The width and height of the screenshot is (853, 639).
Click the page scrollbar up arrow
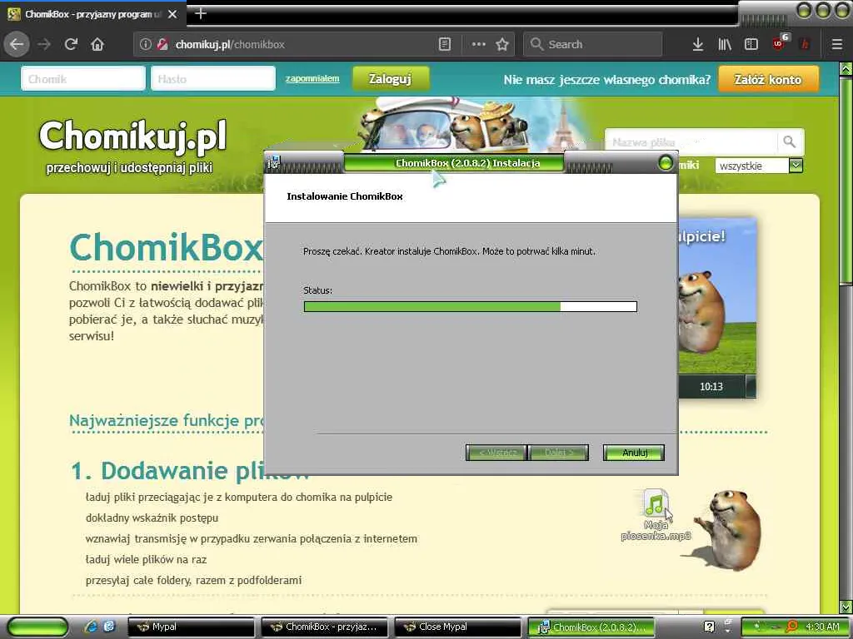pos(846,69)
